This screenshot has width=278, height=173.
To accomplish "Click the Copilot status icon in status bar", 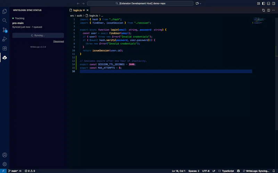I will point(238,171).
